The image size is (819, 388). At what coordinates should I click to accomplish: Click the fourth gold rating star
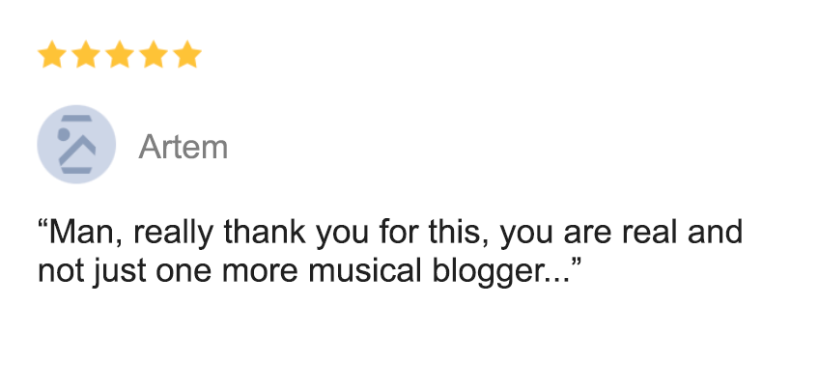coord(154,55)
